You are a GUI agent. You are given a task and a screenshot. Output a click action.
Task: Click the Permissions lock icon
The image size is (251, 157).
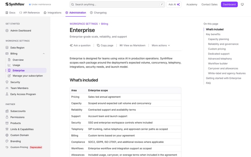coord(7,117)
